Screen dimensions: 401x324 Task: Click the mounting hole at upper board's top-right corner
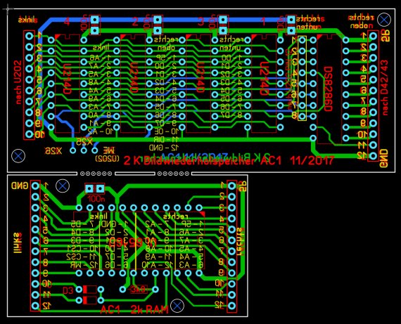(x=384, y=20)
